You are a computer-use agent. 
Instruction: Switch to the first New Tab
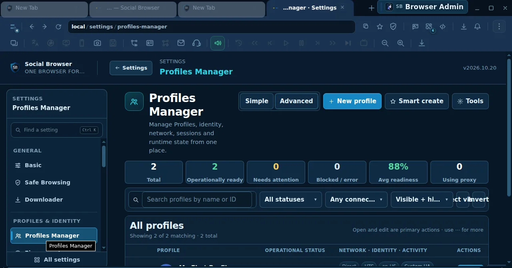pos(44,9)
